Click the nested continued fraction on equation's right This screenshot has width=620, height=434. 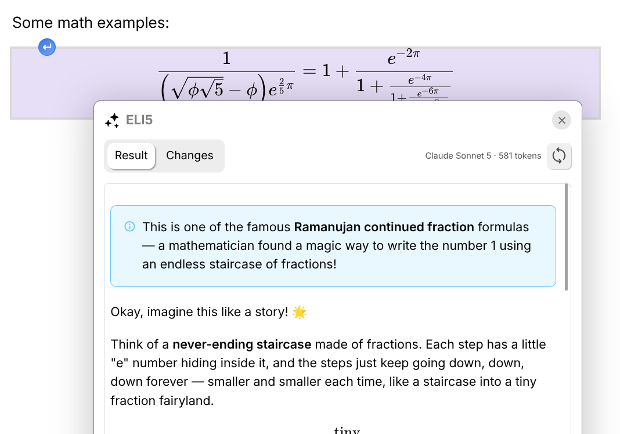[404, 74]
